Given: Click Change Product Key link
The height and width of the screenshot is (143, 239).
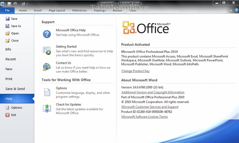Looking at the screenshot, I should (136, 71).
